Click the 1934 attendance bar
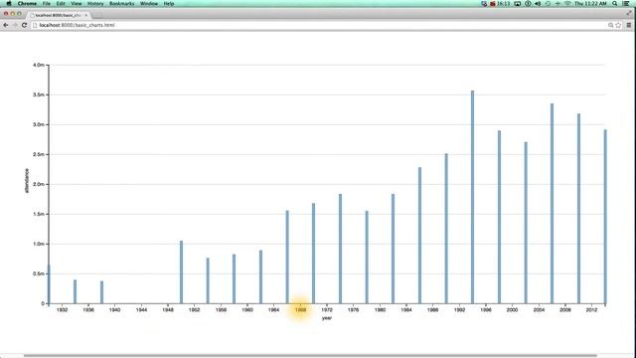This screenshot has height=358, width=636. [76, 291]
